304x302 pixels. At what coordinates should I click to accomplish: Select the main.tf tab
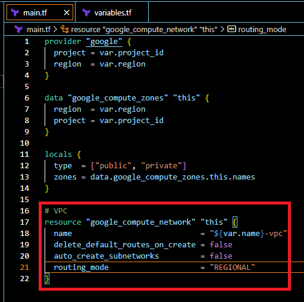tap(40, 12)
